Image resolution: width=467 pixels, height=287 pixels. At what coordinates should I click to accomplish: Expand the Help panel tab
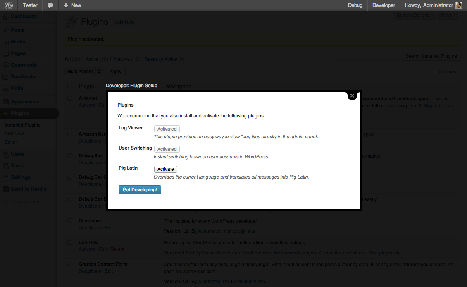click(x=448, y=15)
